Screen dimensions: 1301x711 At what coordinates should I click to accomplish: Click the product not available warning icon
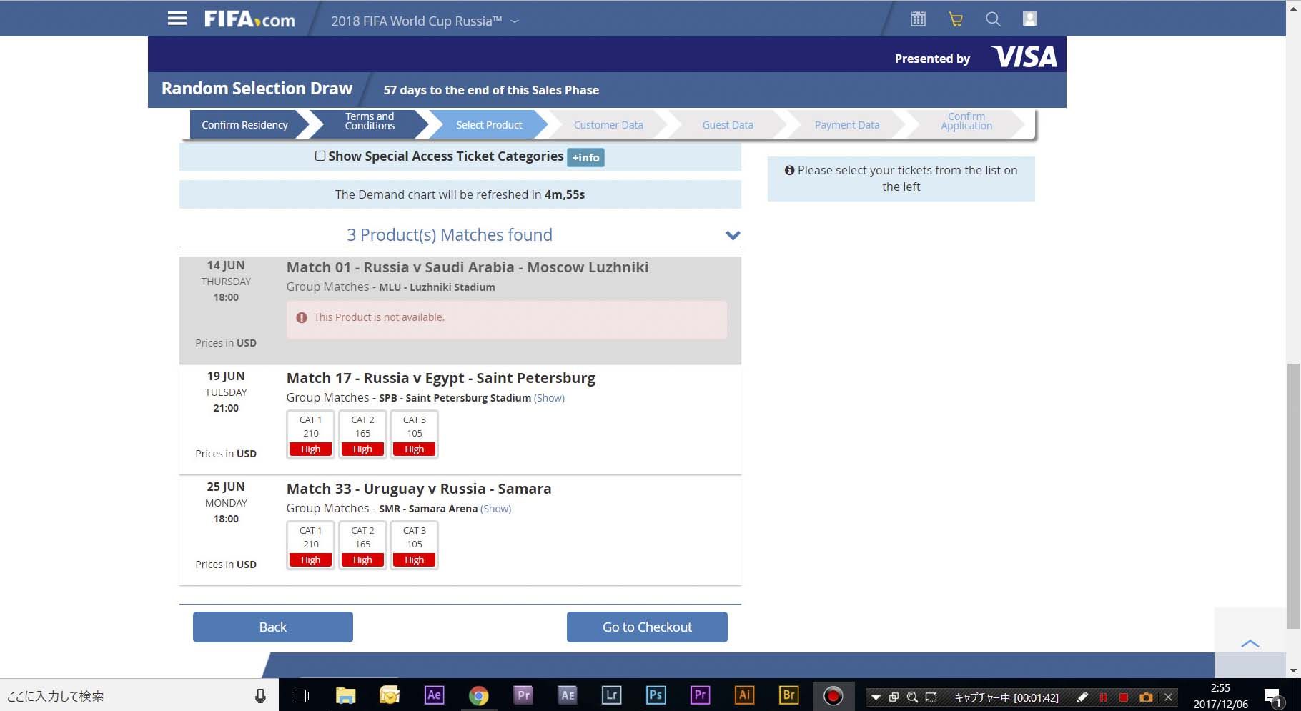coord(302,317)
